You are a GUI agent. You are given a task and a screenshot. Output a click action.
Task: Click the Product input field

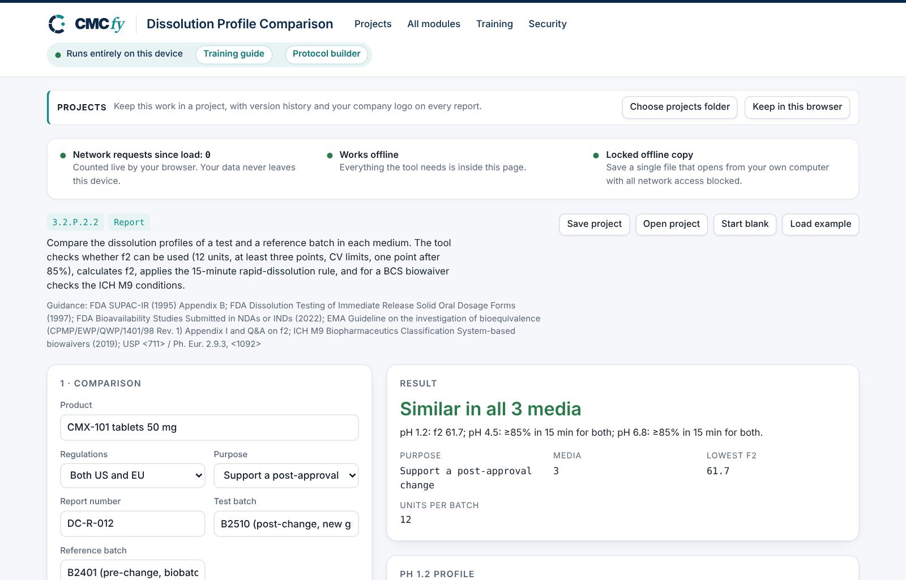point(210,427)
